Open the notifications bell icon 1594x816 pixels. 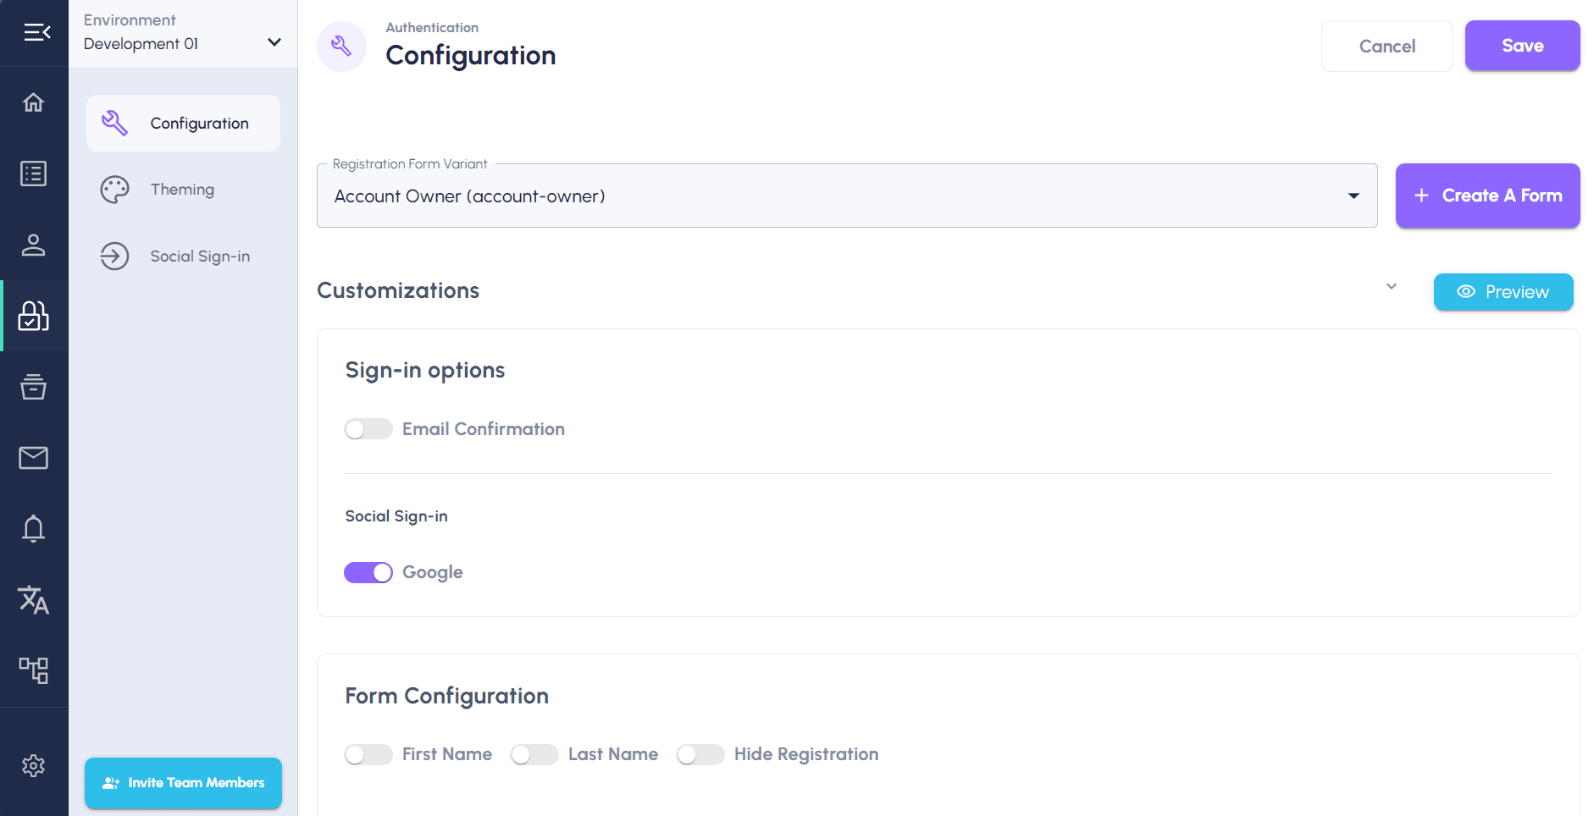coord(34,528)
